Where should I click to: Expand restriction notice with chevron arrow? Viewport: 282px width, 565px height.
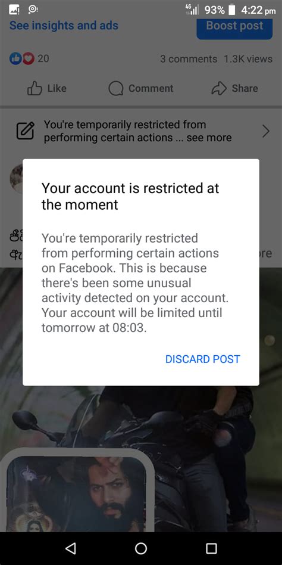tap(266, 131)
